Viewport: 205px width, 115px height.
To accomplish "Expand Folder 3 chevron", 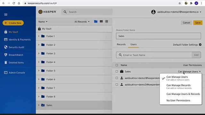I will click(39, 53).
